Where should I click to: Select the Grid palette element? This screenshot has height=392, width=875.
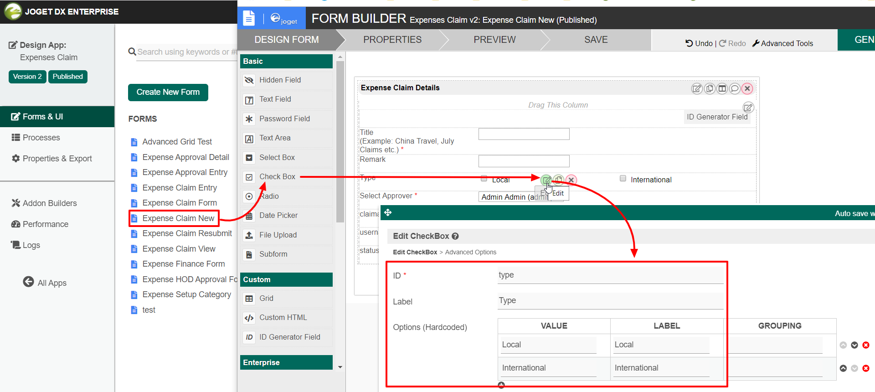(287, 299)
